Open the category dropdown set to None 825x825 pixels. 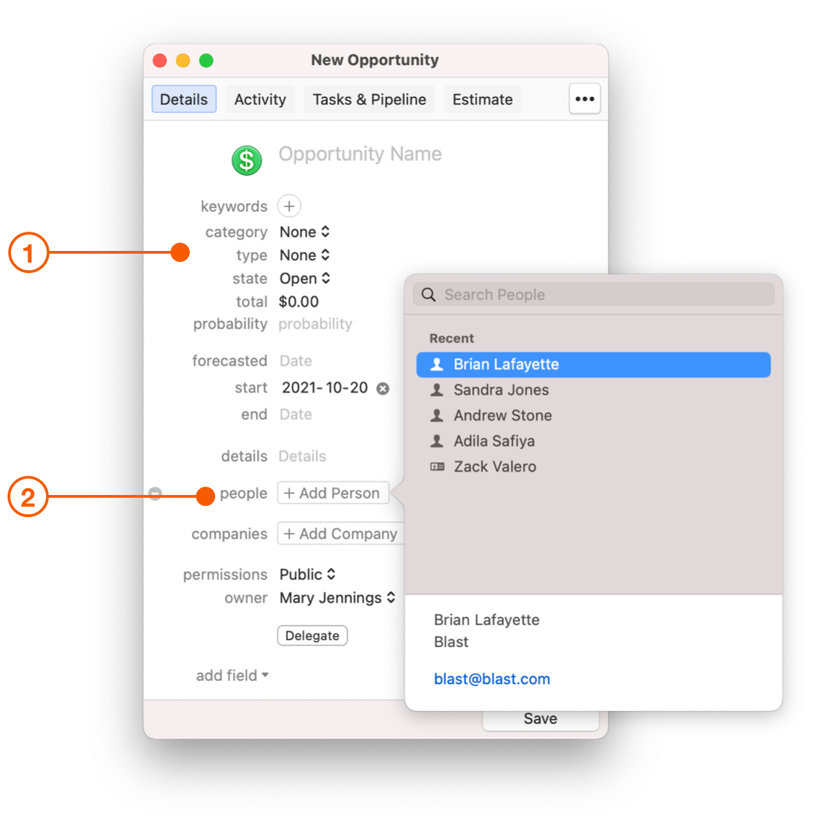point(305,232)
